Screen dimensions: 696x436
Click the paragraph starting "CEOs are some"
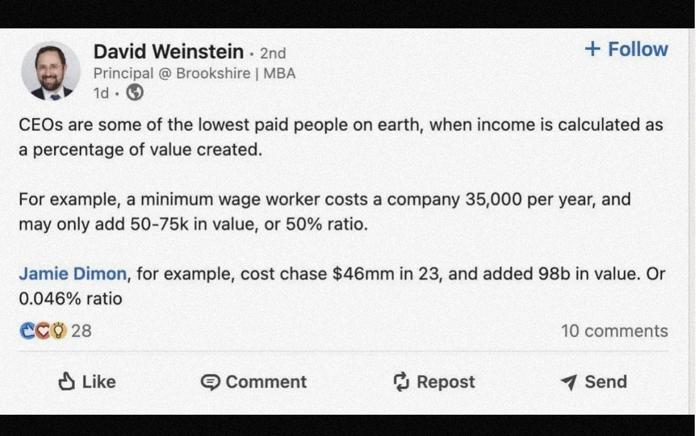(x=340, y=137)
